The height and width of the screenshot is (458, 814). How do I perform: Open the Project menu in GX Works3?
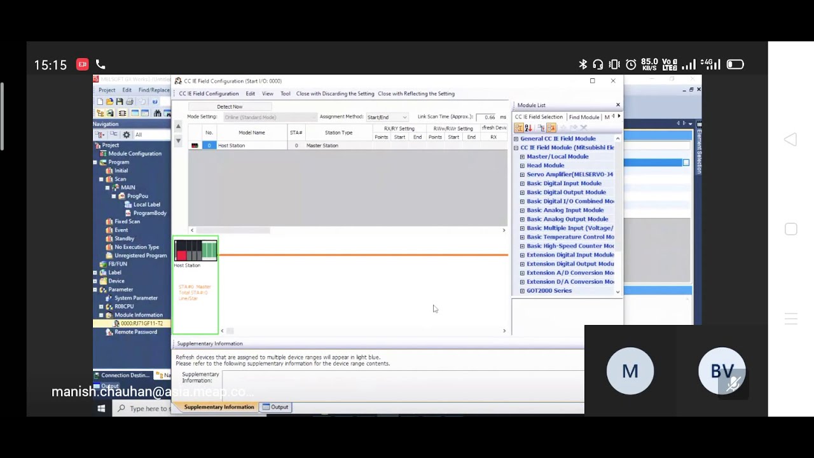(x=107, y=90)
